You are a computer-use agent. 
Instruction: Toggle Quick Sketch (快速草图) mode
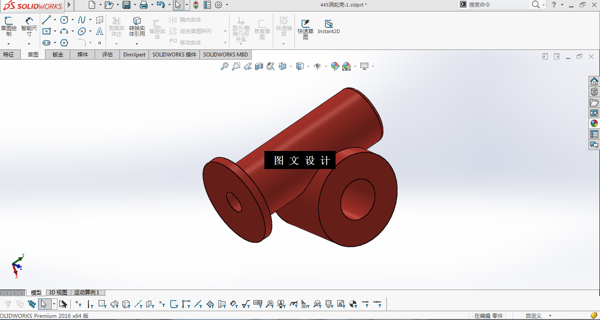click(x=306, y=29)
